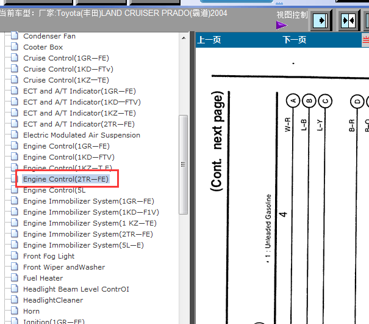
Task: Click connector circle A in wiring diagram
Action: click(293, 101)
